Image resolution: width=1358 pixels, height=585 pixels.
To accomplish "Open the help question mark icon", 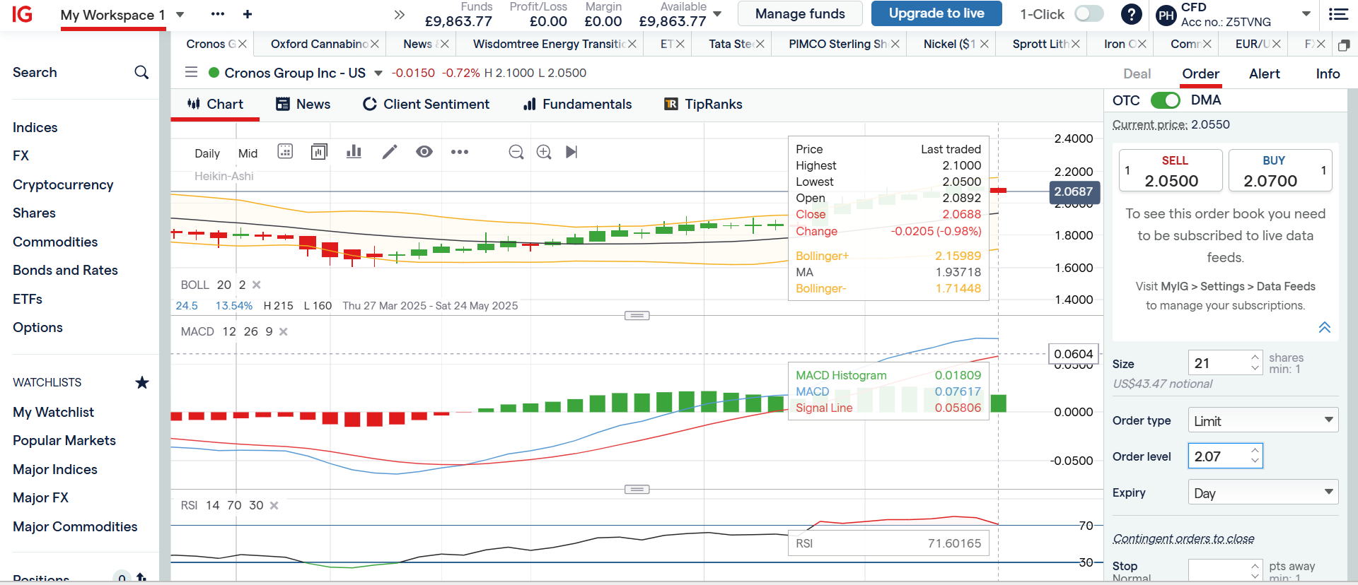I will pyautogui.click(x=1132, y=14).
